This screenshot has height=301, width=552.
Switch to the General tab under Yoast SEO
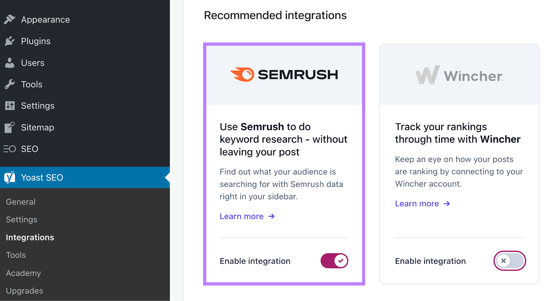20,201
